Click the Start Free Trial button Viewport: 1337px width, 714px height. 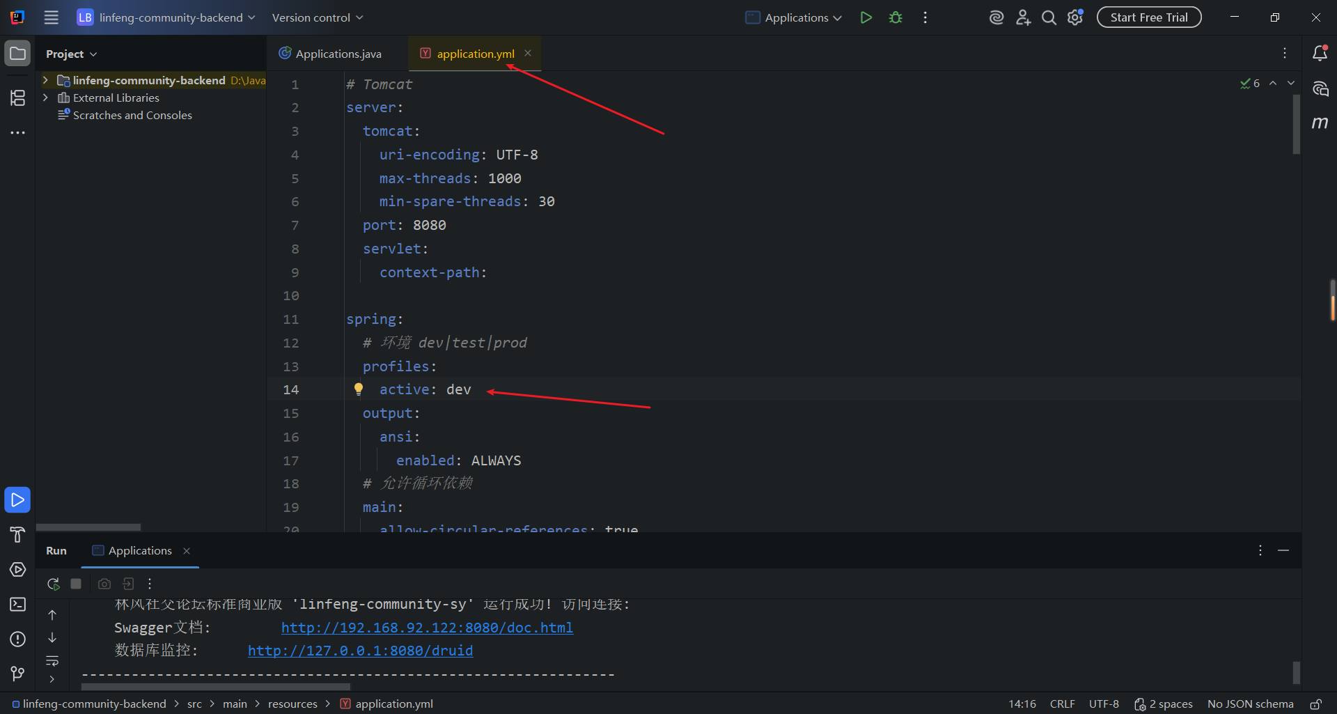pos(1149,18)
